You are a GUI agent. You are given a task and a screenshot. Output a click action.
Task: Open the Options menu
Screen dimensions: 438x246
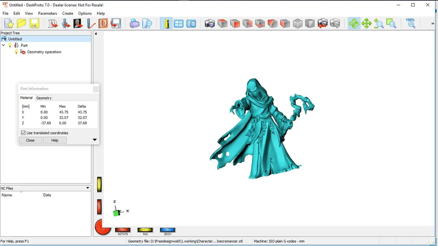pos(85,13)
